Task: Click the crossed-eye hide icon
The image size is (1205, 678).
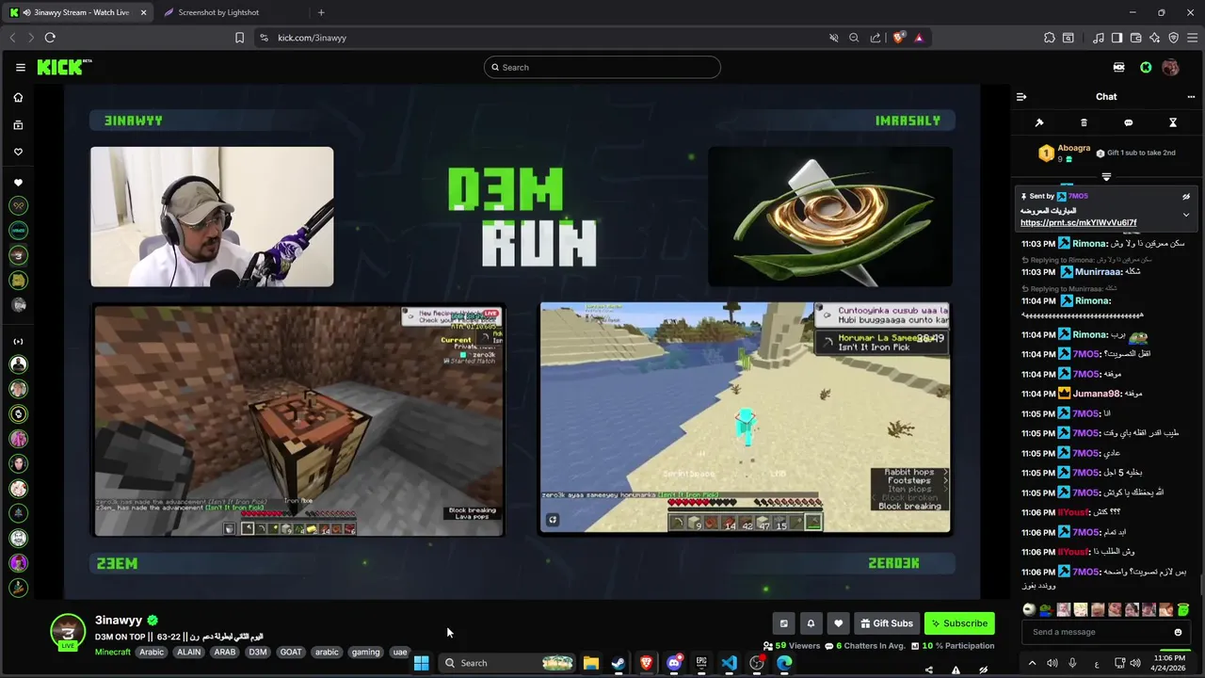Action: click(x=984, y=670)
